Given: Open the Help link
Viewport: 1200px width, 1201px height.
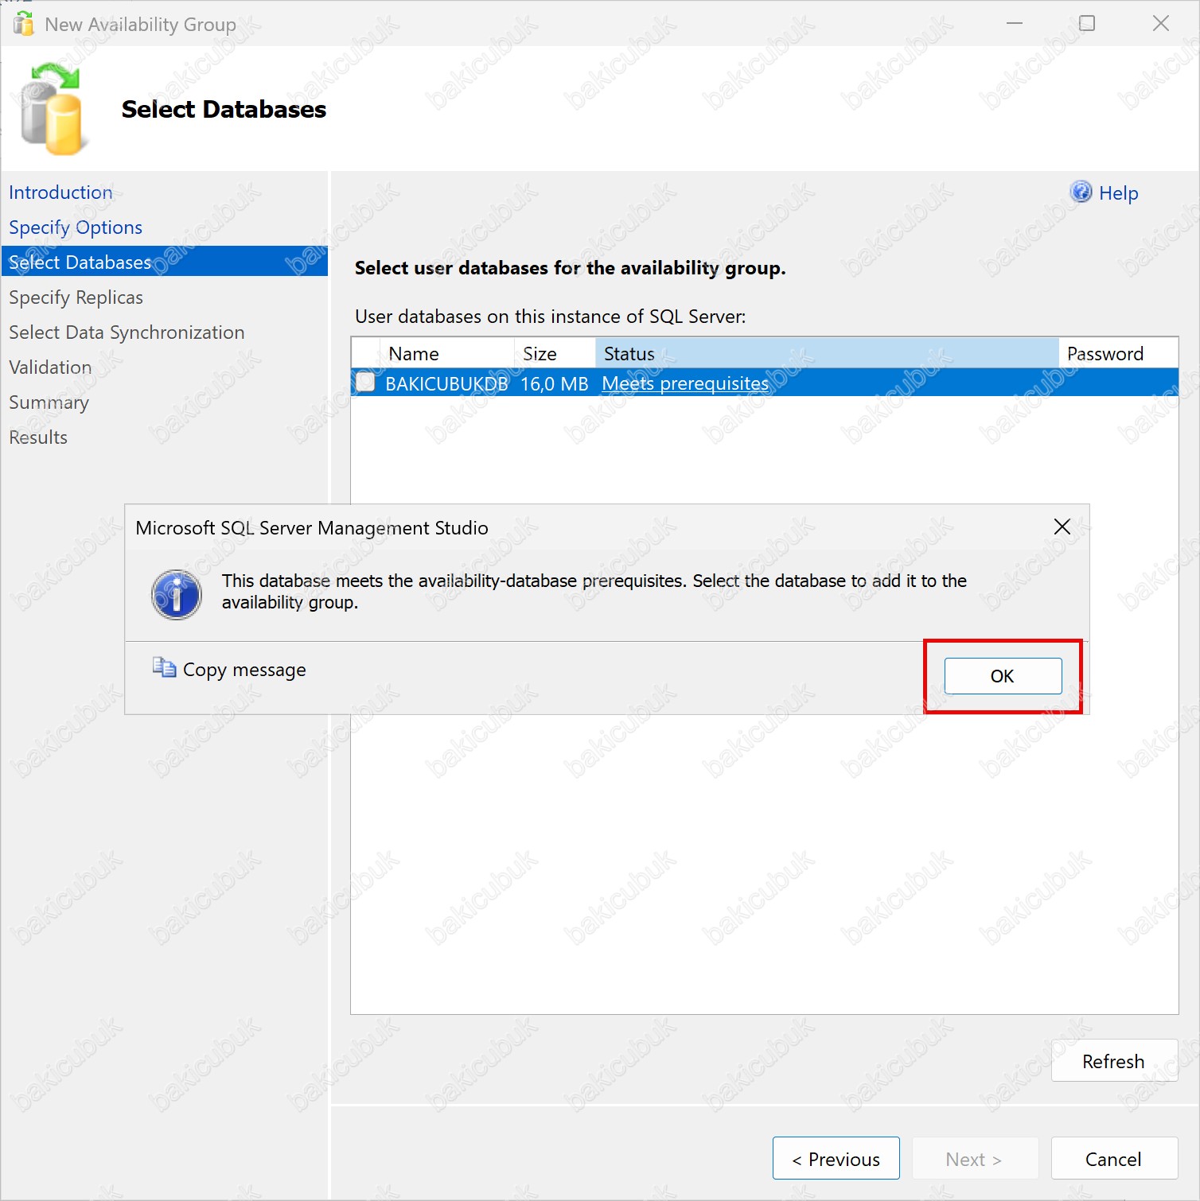Looking at the screenshot, I should 1118,193.
